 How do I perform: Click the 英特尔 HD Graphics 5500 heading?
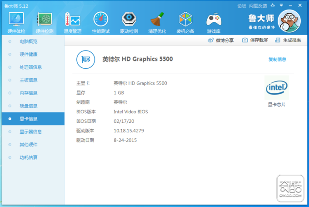[138, 59]
